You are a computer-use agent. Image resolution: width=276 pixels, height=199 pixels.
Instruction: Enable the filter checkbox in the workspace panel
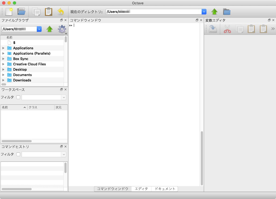click(18, 97)
